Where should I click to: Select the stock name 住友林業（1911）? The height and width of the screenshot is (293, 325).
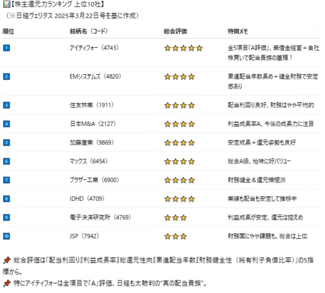click(92, 105)
